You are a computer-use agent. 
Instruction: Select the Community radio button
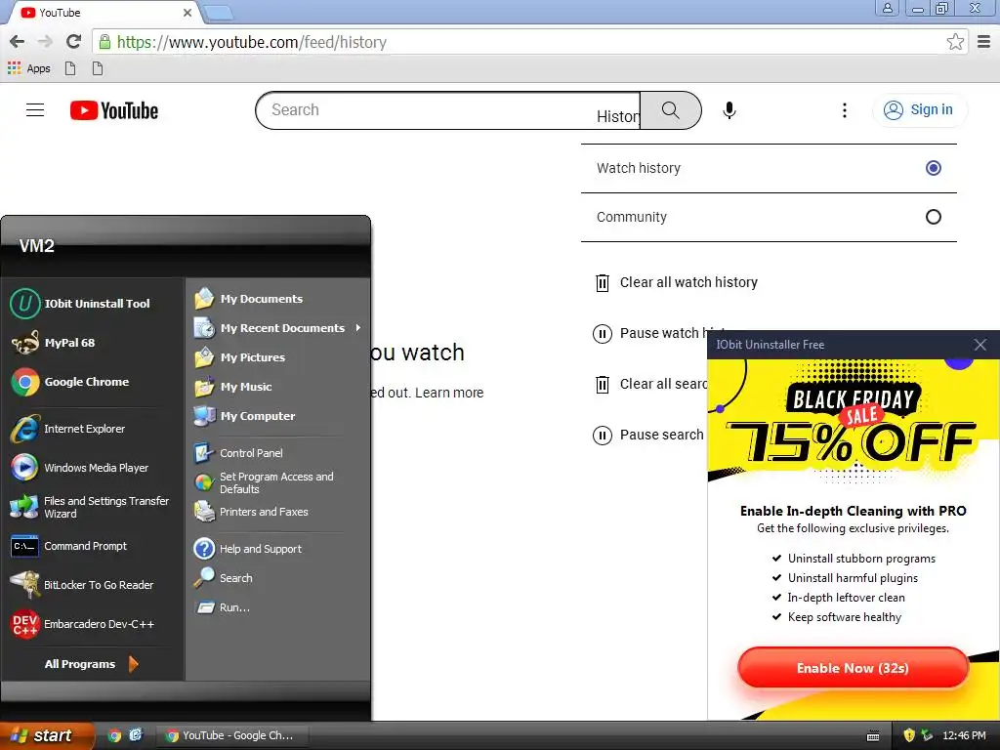coord(933,217)
